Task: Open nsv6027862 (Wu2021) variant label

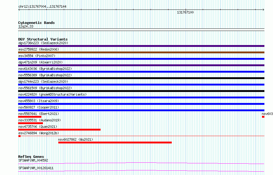Action: tap(75, 139)
